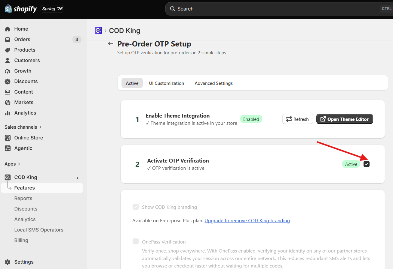Click the Open Theme Editor button
Screen dimensions: 393x269
(345, 119)
